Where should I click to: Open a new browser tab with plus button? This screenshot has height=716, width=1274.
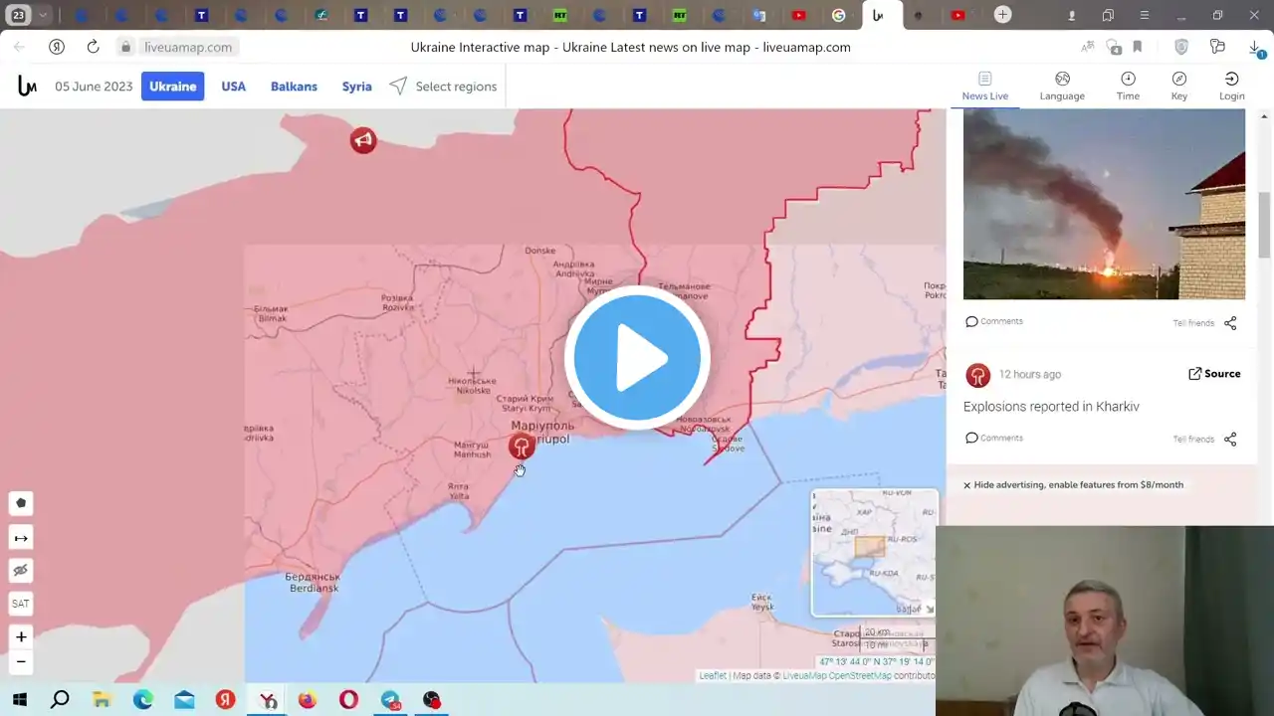1002,15
